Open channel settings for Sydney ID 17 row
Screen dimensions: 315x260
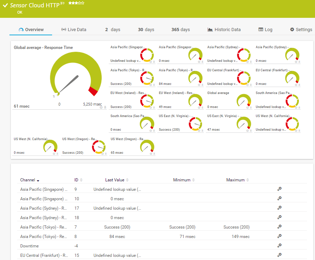279,208
